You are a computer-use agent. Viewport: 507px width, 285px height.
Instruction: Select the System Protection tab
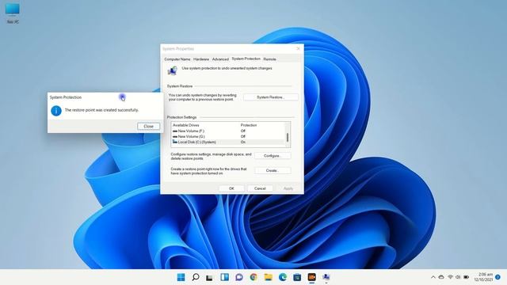(246, 59)
